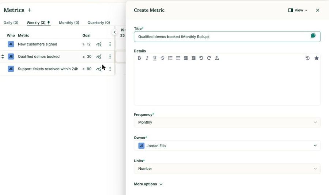This screenshot has width=329, height=195.
Task: Increase indent in Details editor
Action: tap(186, 58)
